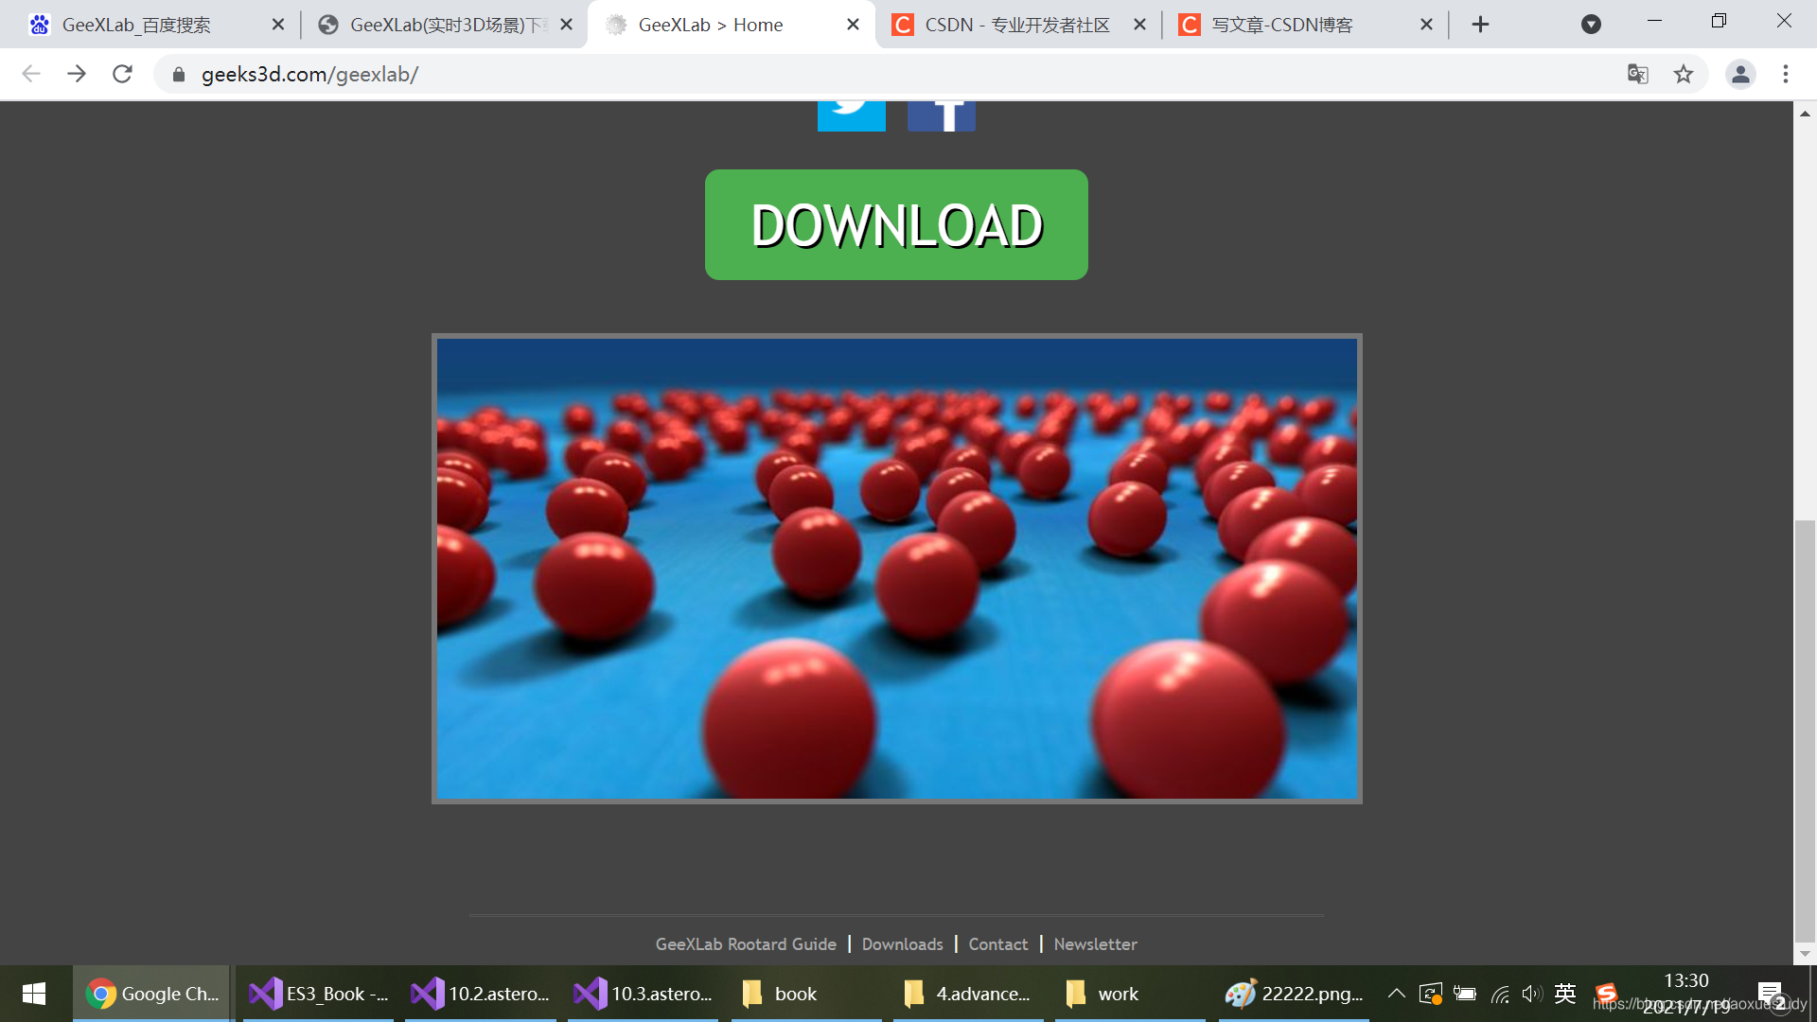Click the Google Translate icon in address bar

pos(1637,74)
